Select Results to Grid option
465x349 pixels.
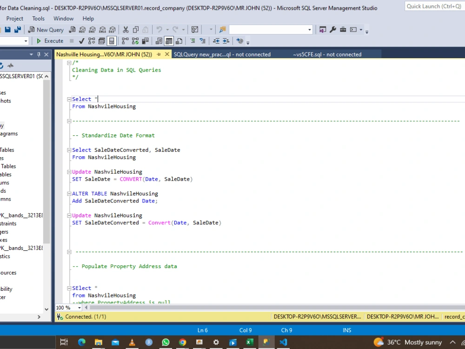(169, 41)
